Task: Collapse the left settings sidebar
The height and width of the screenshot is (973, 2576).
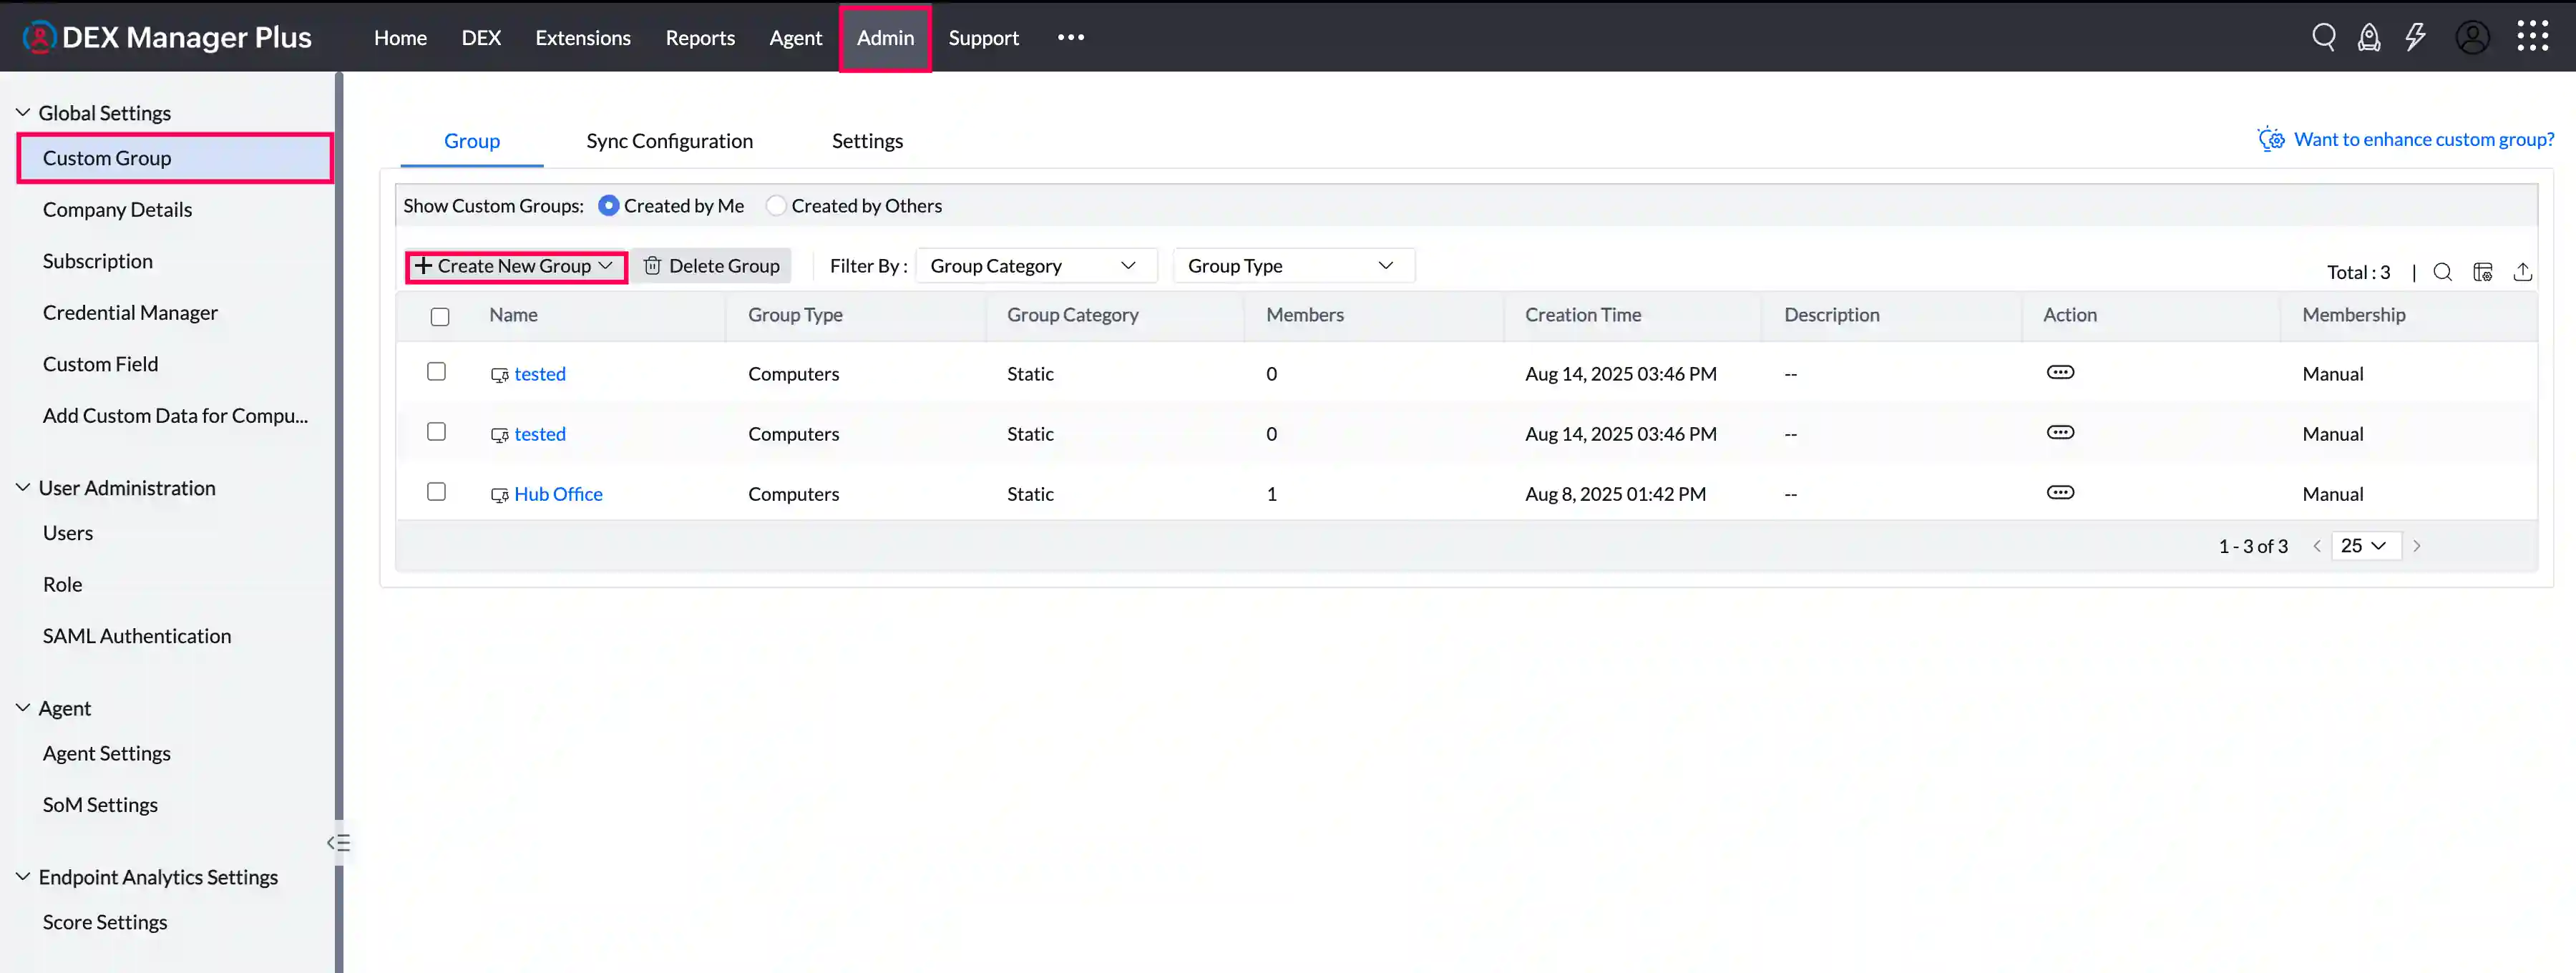Action: click(338, 842)
